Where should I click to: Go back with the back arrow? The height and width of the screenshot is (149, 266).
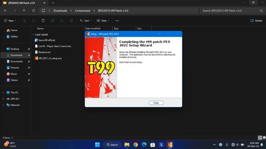(x=5, y=11)
